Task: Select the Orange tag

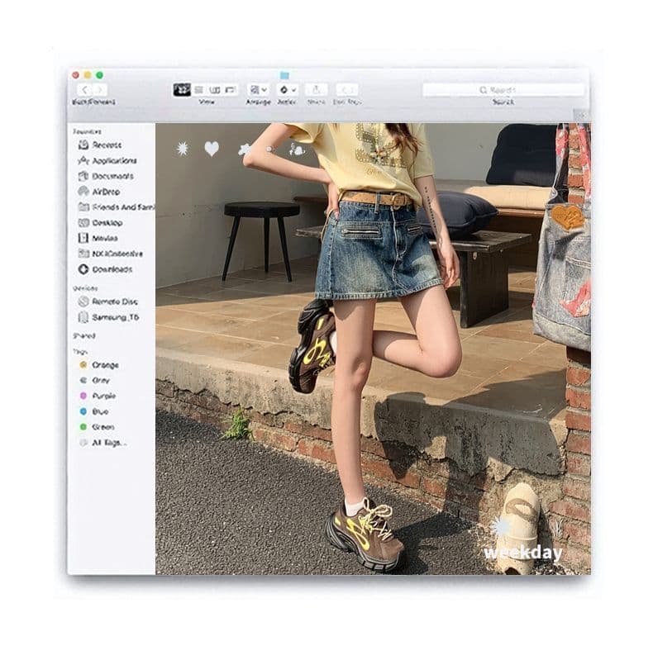Action: (99, 365)
